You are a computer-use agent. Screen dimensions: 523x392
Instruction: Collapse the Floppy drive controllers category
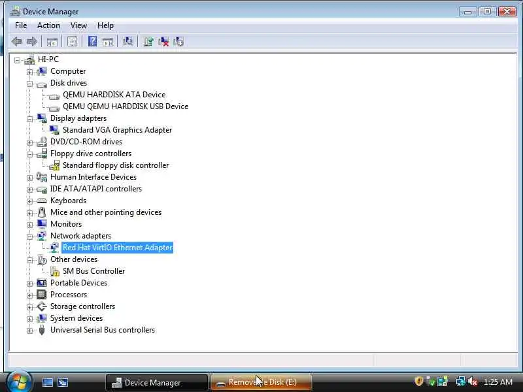coord(29,154)
